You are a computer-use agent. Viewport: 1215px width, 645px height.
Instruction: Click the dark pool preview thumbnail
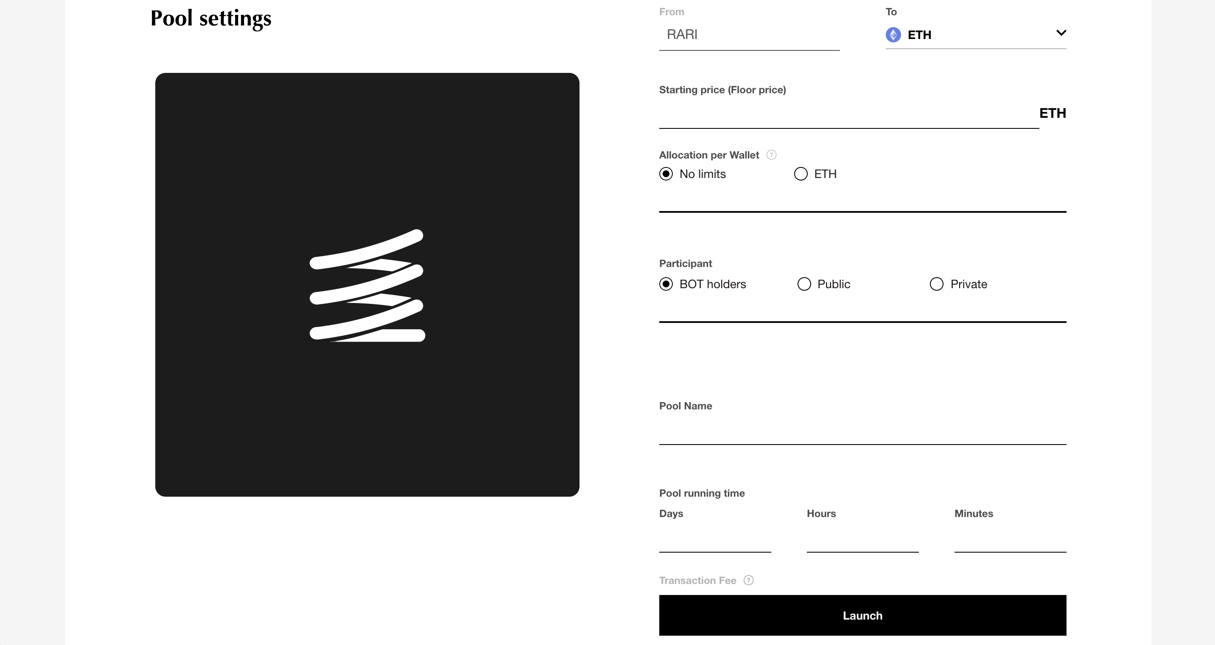point(367,424)
